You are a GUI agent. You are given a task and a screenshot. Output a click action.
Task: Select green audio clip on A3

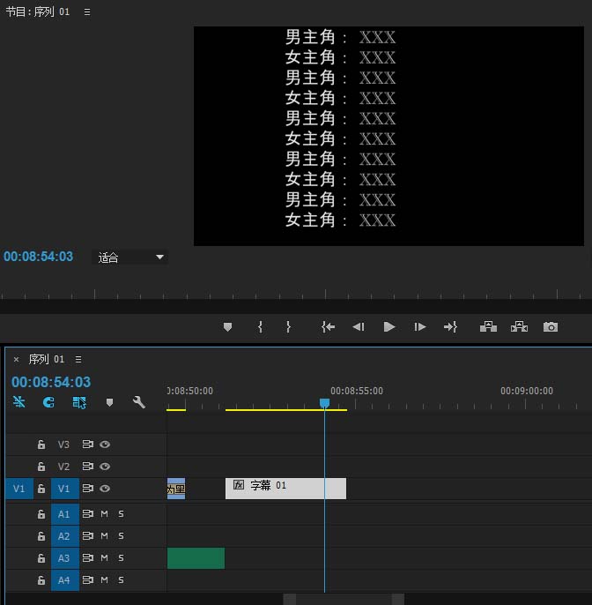pyautogui.click(x=196, y=558)
